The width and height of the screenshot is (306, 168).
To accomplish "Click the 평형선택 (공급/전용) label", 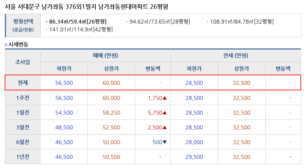I will (x=23, y=25).
